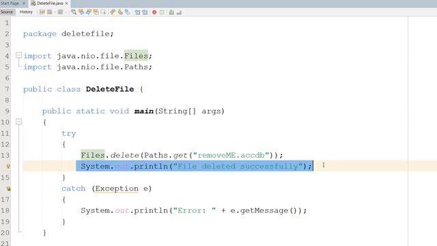437x246 pixels.
Task: Go back in editor navigation history
Action: (50, 12)
